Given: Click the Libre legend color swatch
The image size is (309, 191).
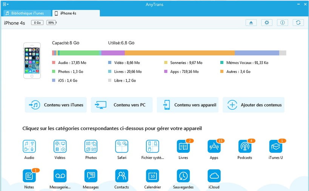Looking at the screenshot, I should pyautogui.click(x=110, y=80).
